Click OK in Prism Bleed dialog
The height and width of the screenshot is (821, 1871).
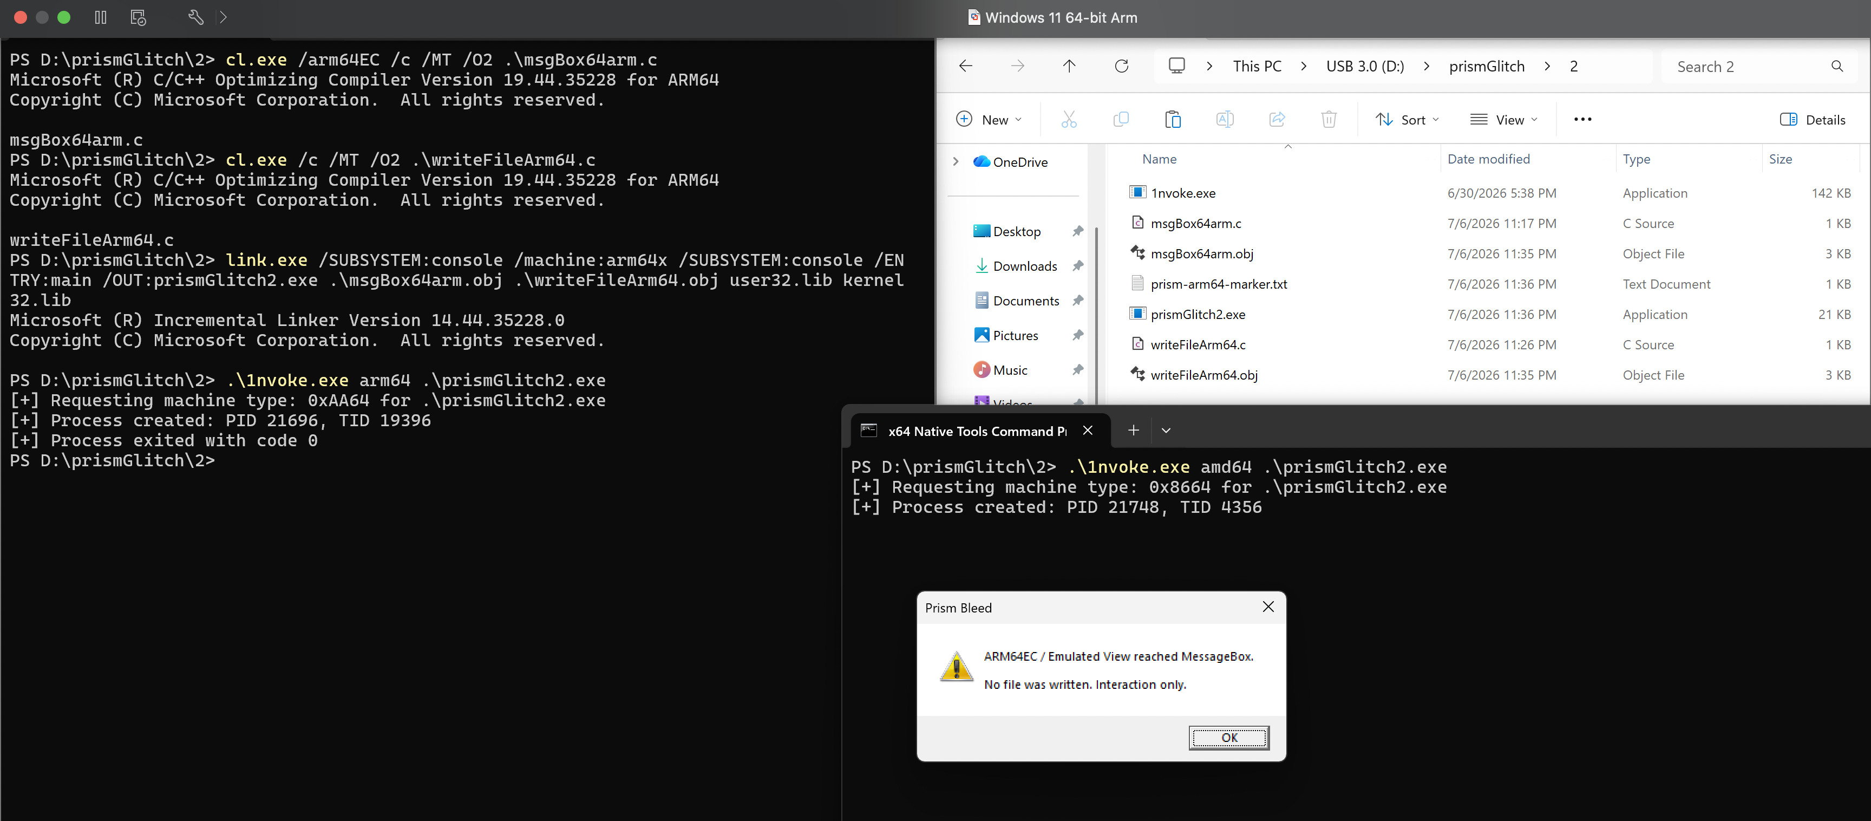1229,738
